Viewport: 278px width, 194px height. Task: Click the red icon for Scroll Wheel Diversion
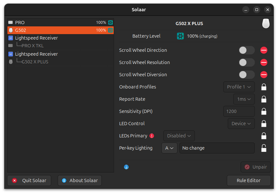pyautogui.click(x=264, y=75)
